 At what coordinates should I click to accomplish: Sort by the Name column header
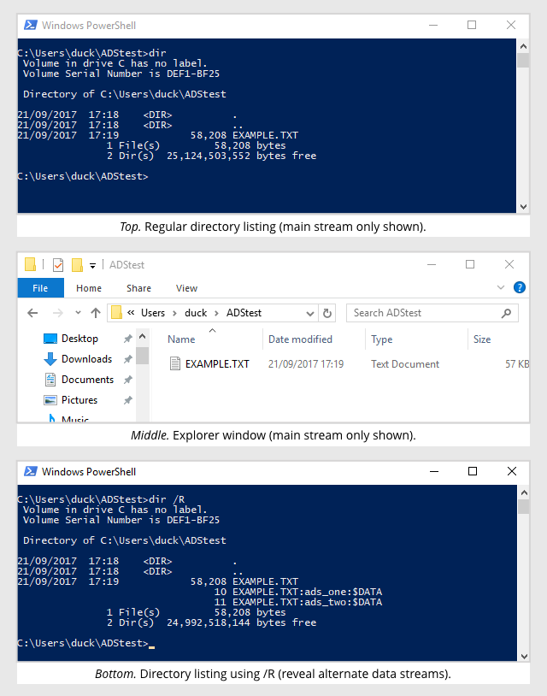[181, 339]
